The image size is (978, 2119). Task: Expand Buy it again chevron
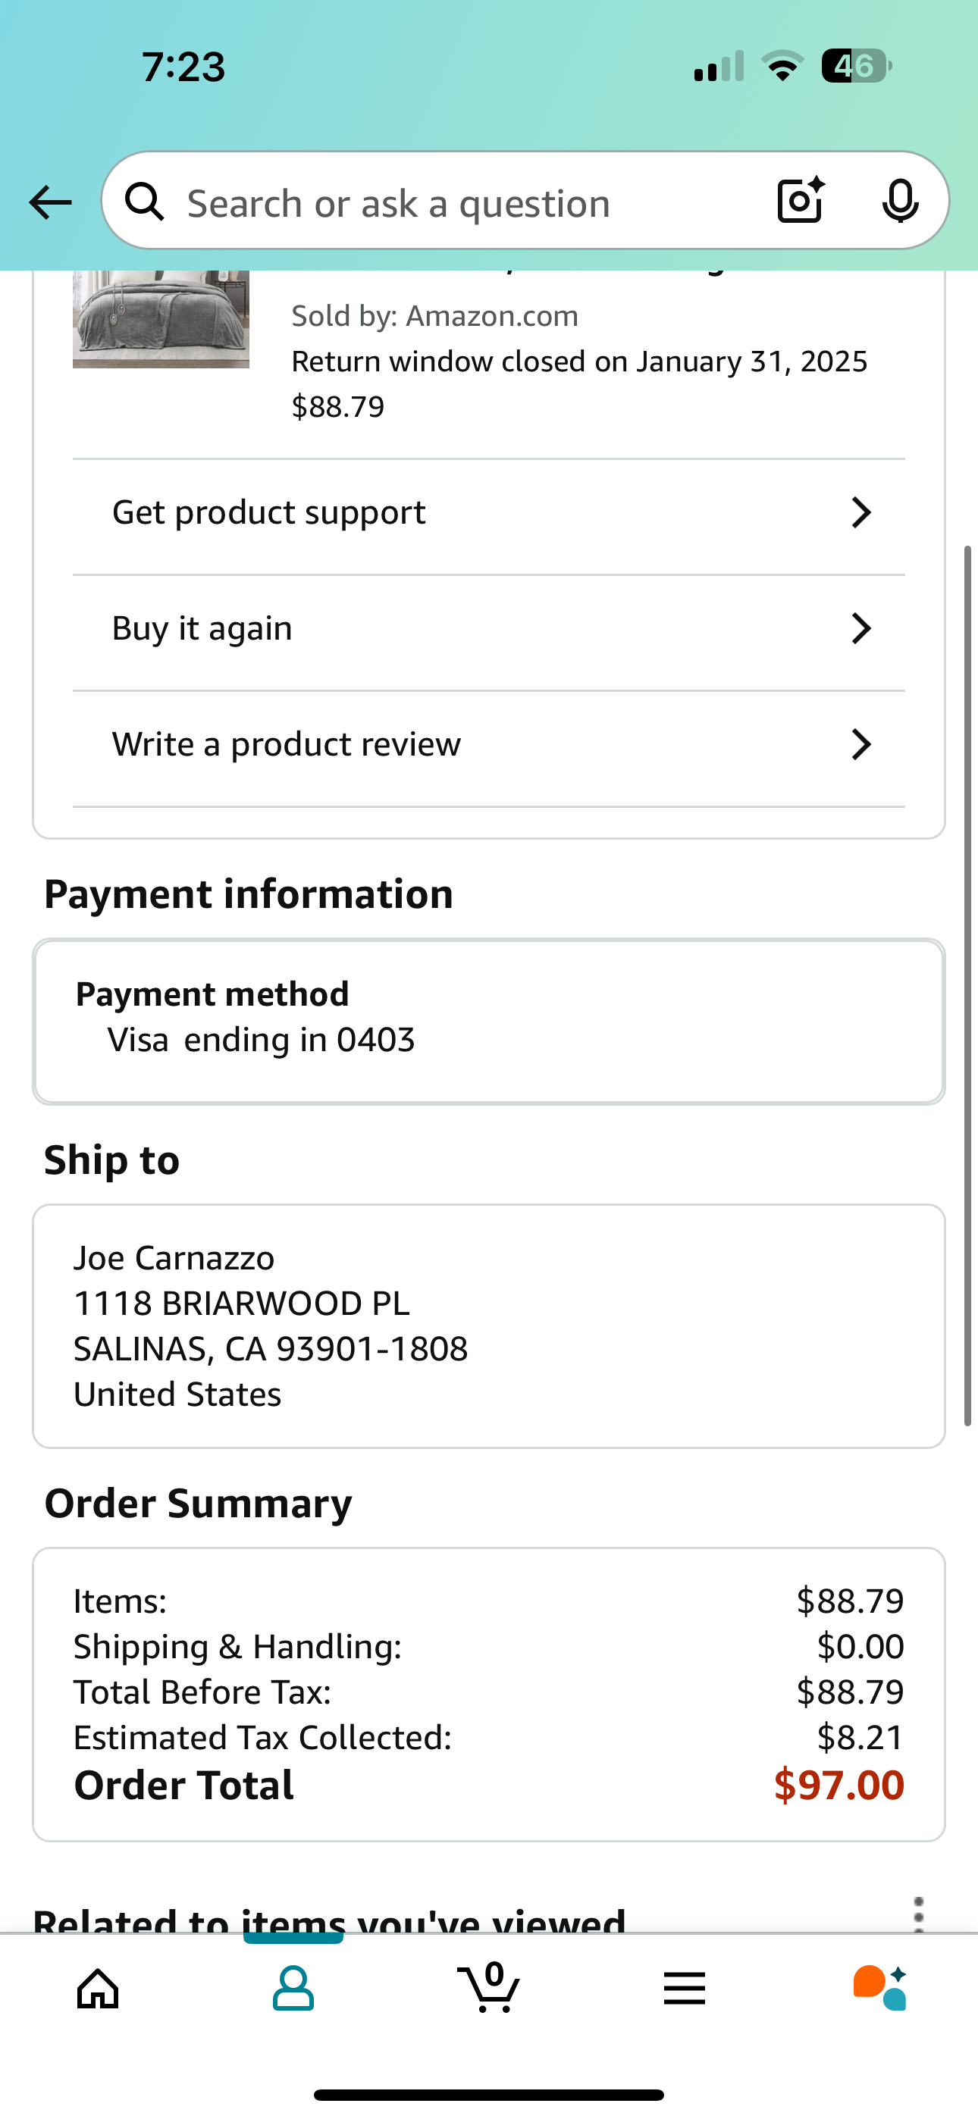pos(861,628)
